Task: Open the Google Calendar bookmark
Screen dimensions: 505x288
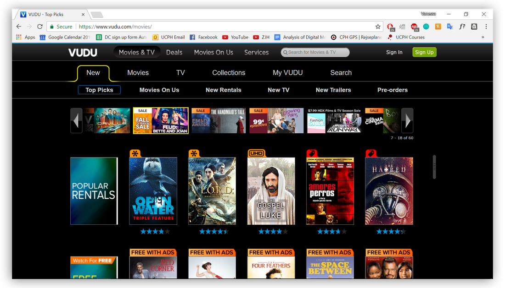Action: (x=65, y=37)
